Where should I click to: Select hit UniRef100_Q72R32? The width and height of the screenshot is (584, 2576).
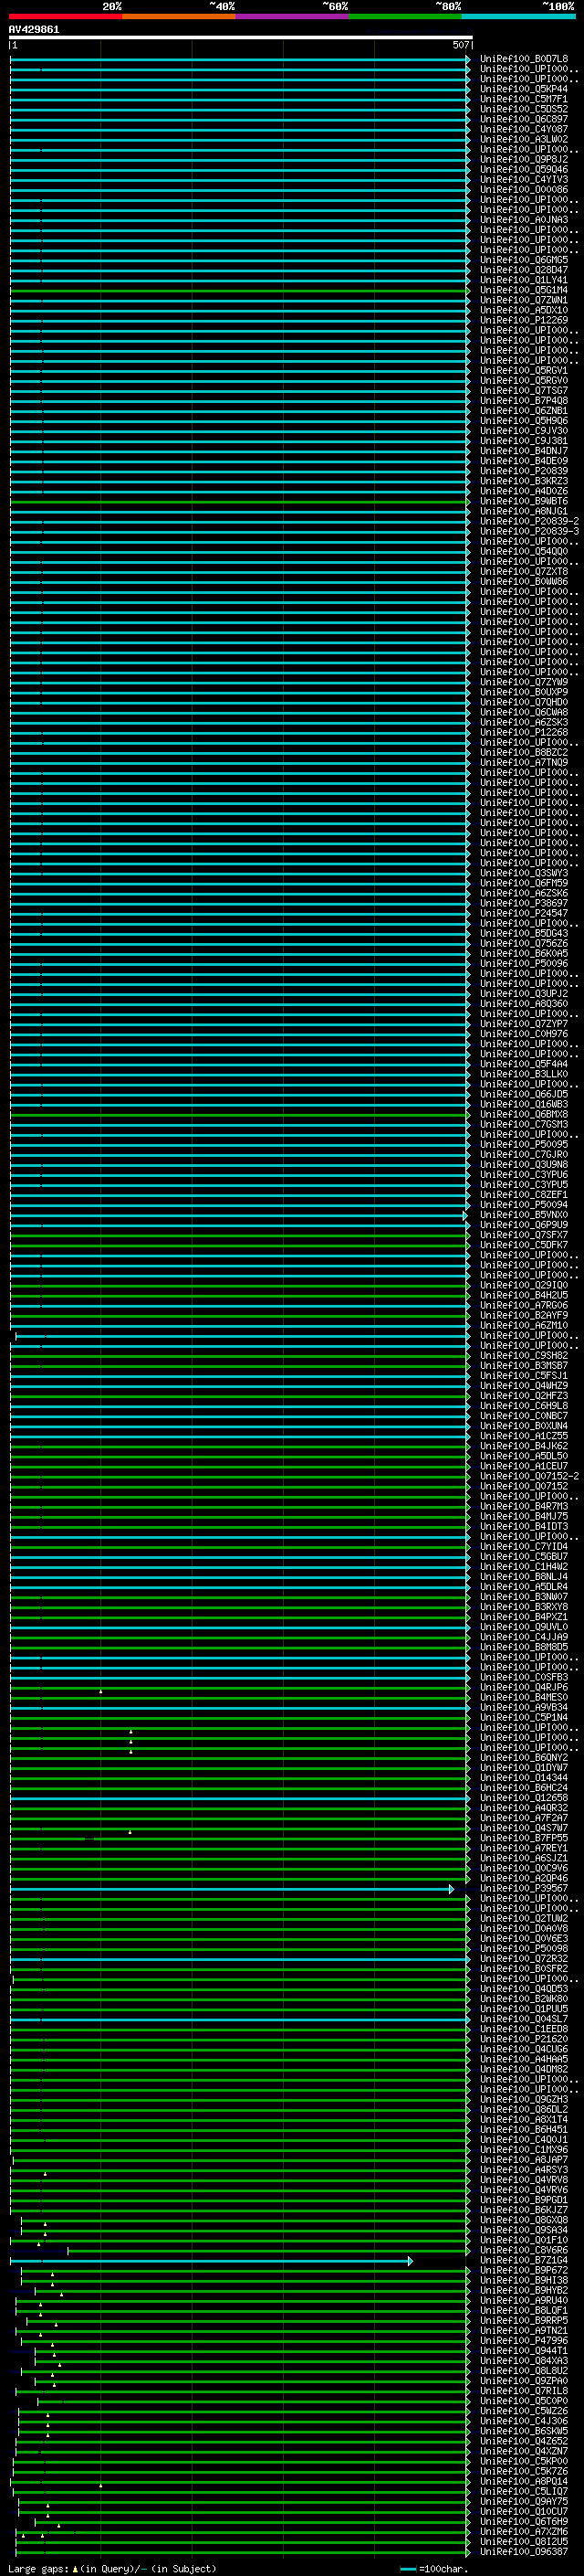coord(523,1959)
